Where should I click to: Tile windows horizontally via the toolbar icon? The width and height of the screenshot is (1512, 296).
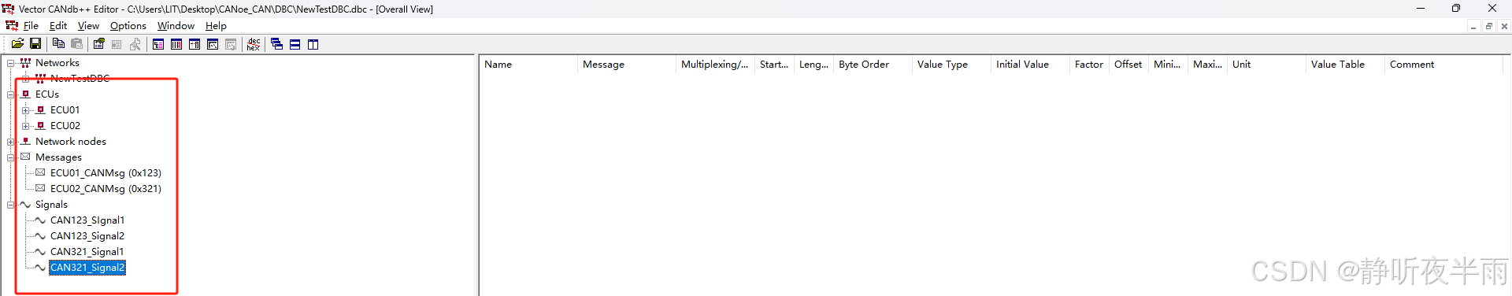pos(295,44)
